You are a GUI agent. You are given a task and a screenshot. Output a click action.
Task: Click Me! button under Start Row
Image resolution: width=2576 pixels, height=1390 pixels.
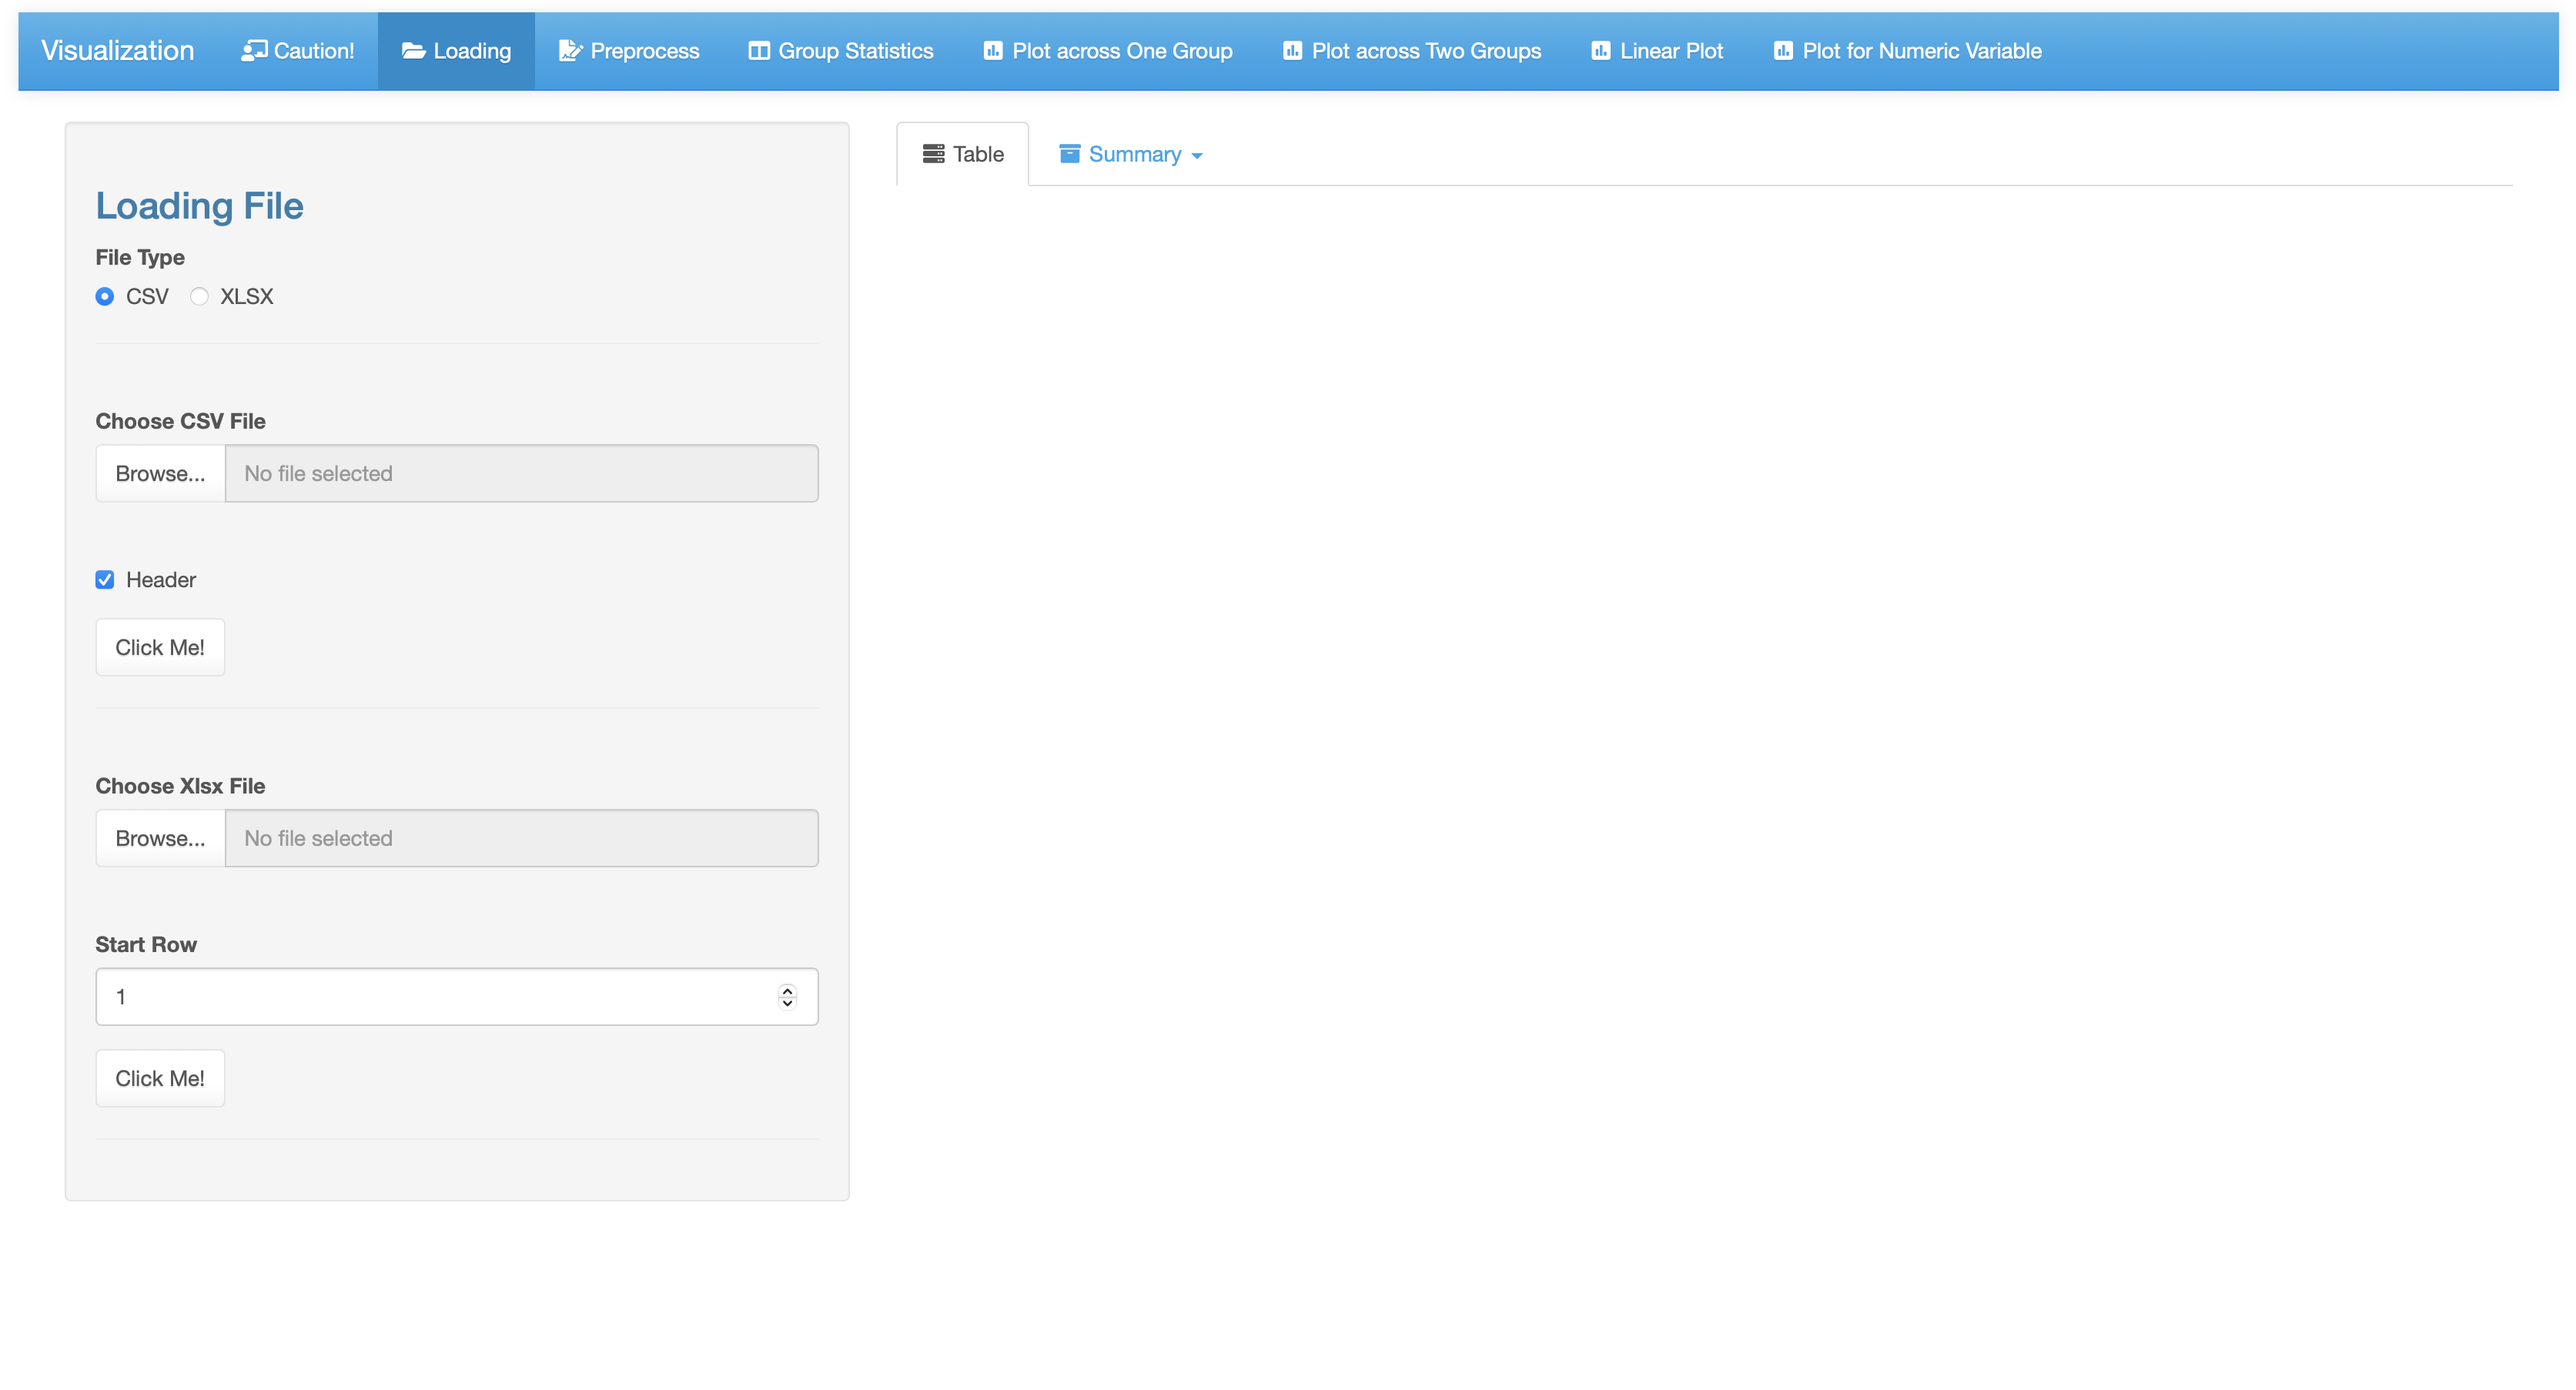click(x=160, y=1078)
